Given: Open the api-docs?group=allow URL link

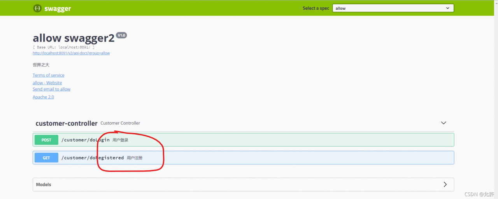Looking at the screenshot, I should click(x=71, y=53).
